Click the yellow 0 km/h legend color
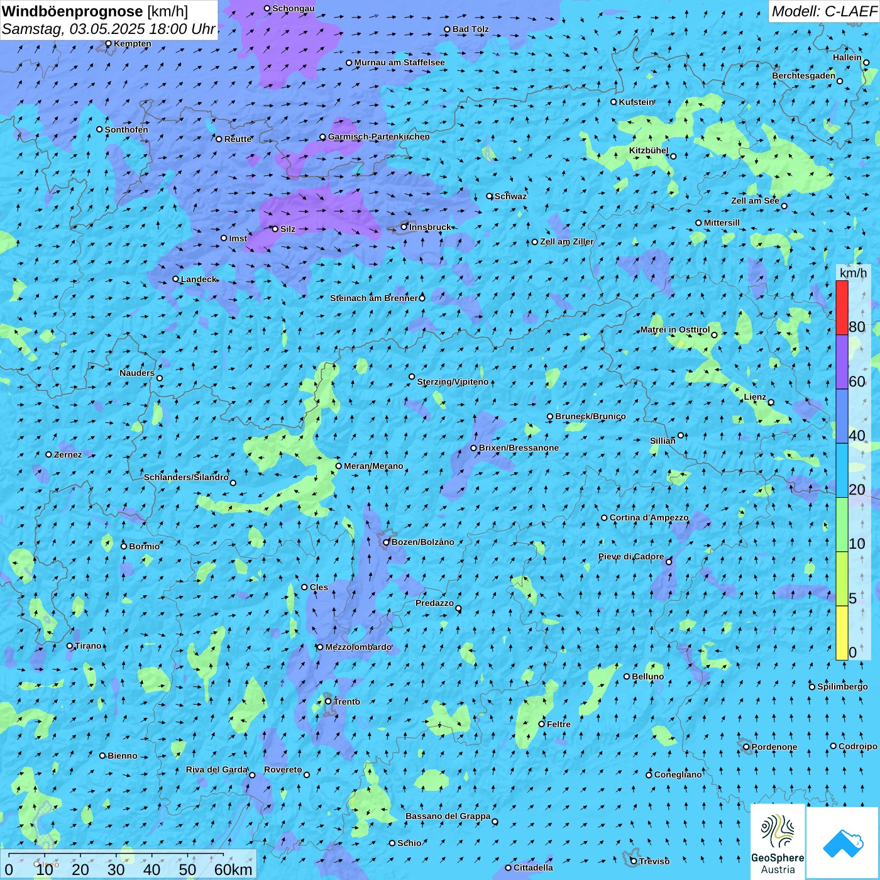 (842, 633)
